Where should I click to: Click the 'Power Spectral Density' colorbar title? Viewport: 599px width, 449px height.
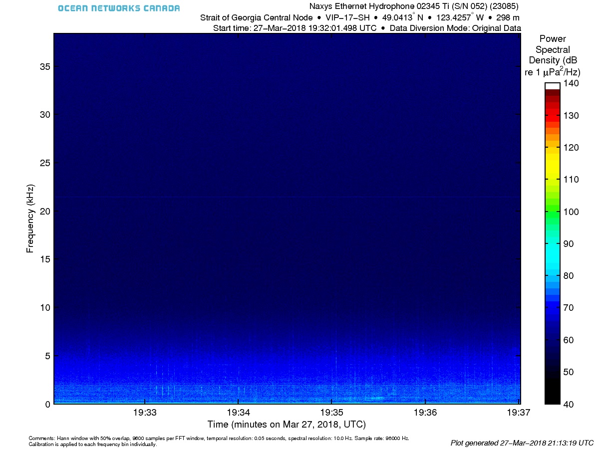pos(552,55)
